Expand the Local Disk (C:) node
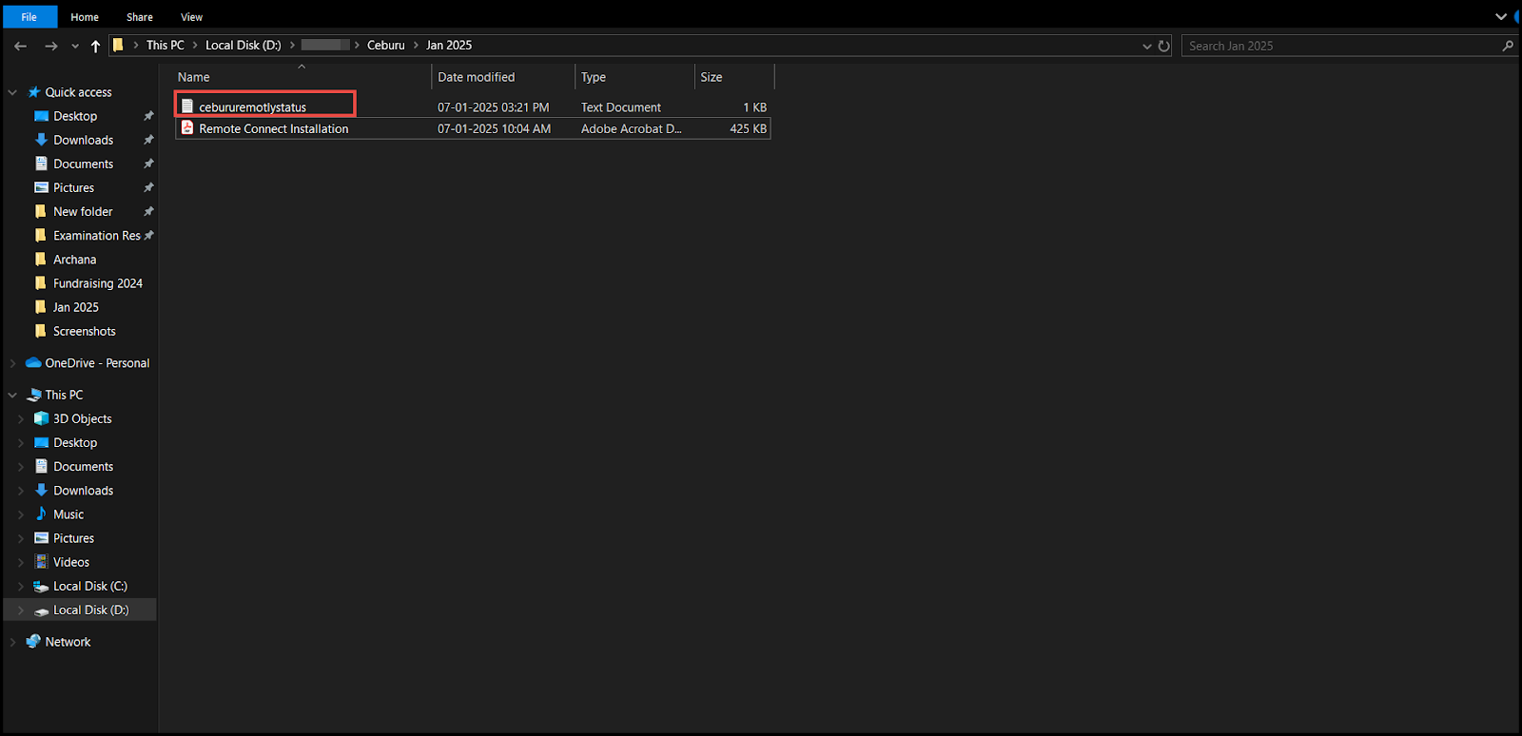The width and height of the screenshot is (1522, 736). point(21,586)
